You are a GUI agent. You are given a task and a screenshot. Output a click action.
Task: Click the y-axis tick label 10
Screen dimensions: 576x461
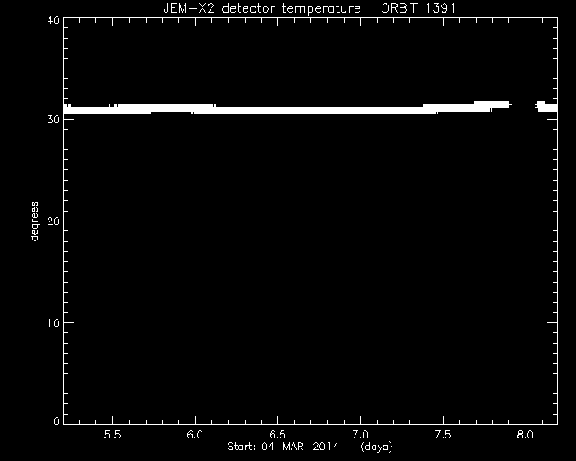pos(54,322)
